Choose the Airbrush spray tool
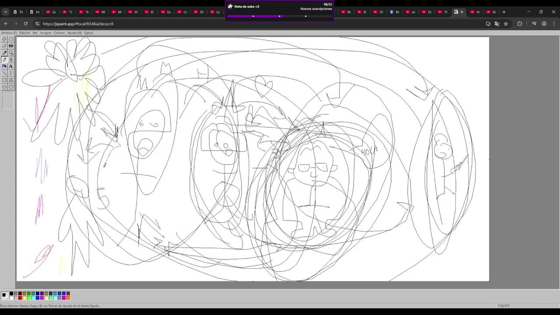560x315 pixels. click(x=4, y=66)
